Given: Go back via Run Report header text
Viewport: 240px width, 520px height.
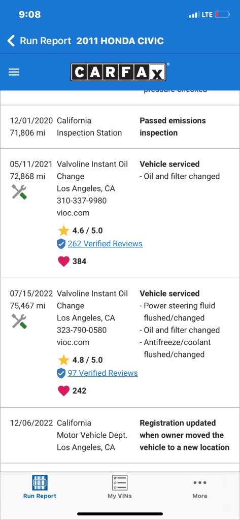Looking at the screenshot, I should pyautogui.click(x=46, y=41).
